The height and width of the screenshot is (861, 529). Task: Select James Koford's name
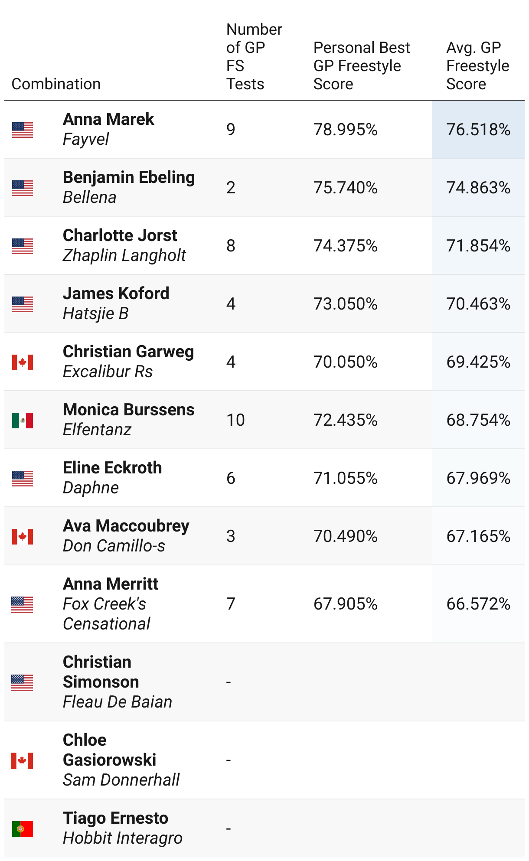tap(116, 294)
